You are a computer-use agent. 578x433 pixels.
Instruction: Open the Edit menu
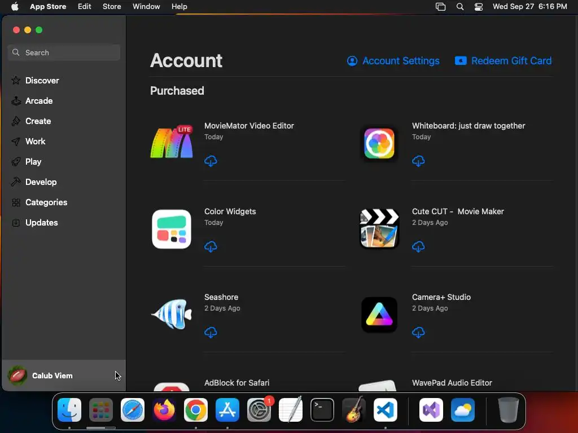click(85, 6)
